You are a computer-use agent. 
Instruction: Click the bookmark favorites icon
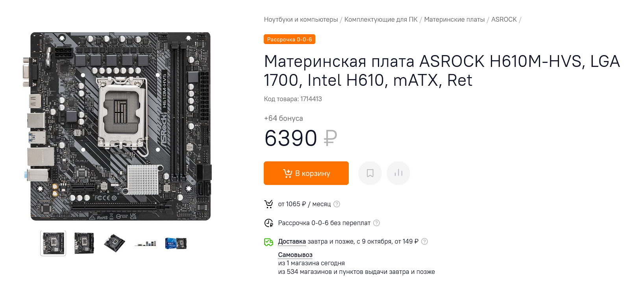tap(370, 173)
